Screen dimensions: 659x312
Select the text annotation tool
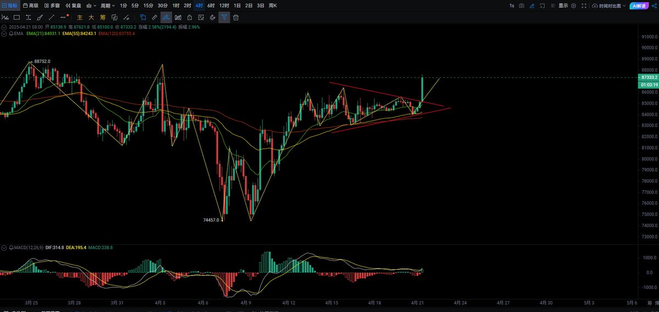(28, 18)
